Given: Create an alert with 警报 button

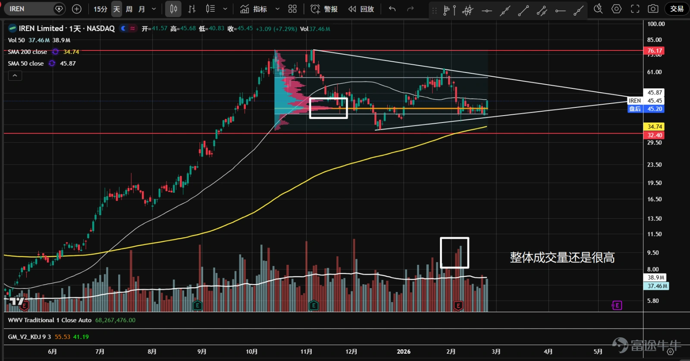Looking at the screenshot, I should tap(324, 9).
